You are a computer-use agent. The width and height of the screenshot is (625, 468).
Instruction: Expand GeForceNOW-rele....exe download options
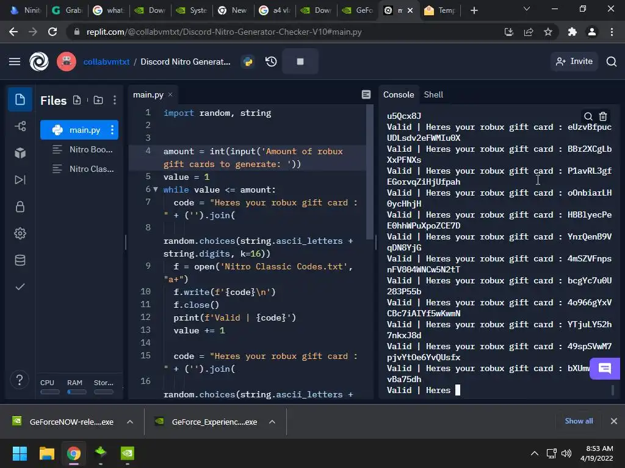coord(130,422)
